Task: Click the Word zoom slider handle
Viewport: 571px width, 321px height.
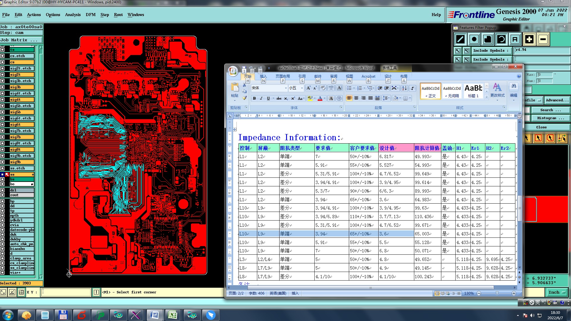Action: tap(497, 293)
